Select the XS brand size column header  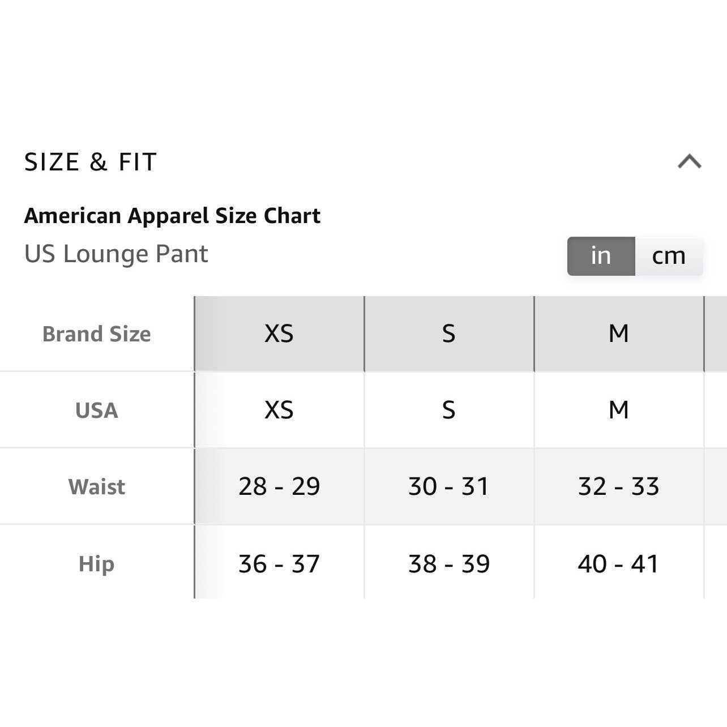point(279,333)
